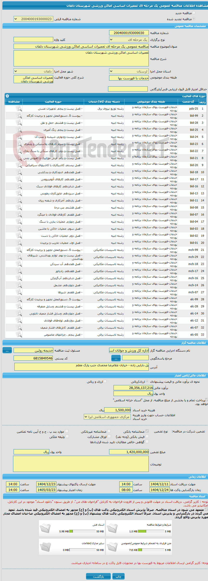Open the شماره مناقصه قبلی dropdown
208x581 pixels.
(x=33, y=19)
